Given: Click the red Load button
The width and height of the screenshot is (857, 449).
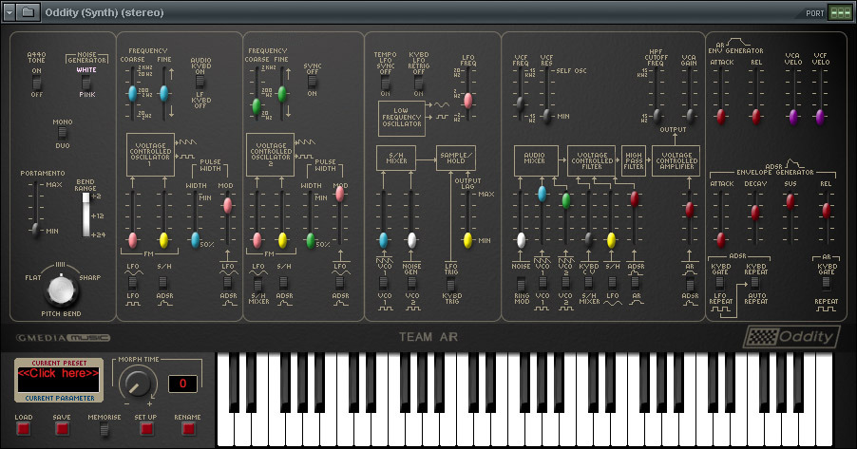Looking at the screenshot, I should (x=24, y=429).
